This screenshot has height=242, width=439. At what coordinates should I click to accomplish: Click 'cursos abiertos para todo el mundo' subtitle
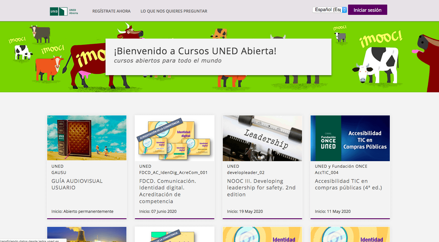point(168,61)
